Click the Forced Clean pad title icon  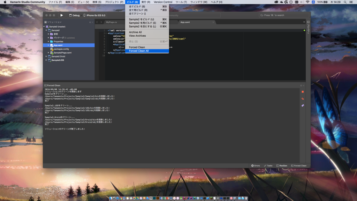tap(46, 85)
